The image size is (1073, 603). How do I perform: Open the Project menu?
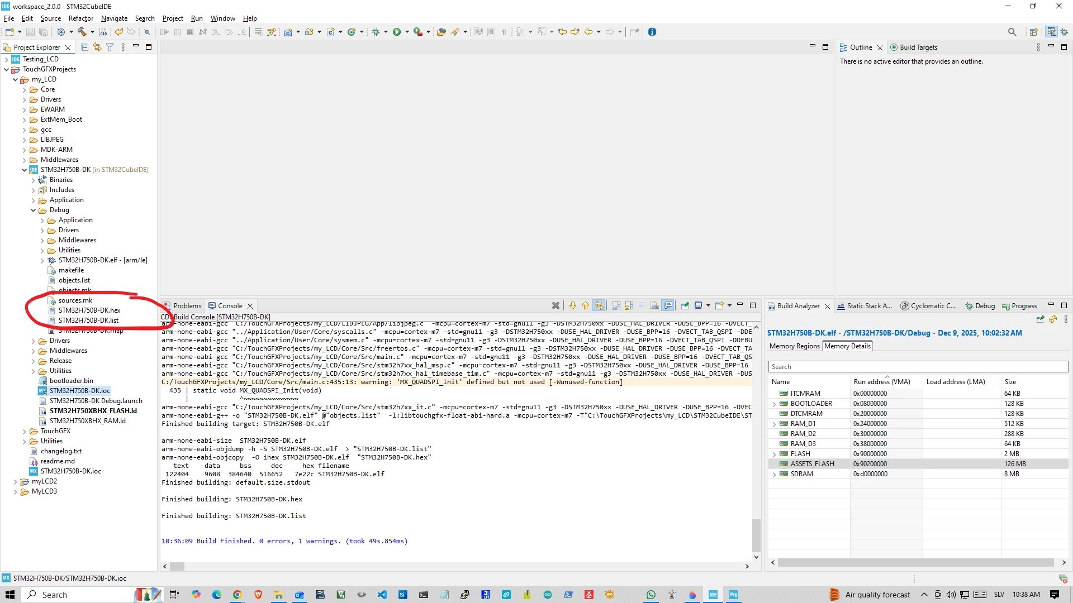(x=173, y=18)
